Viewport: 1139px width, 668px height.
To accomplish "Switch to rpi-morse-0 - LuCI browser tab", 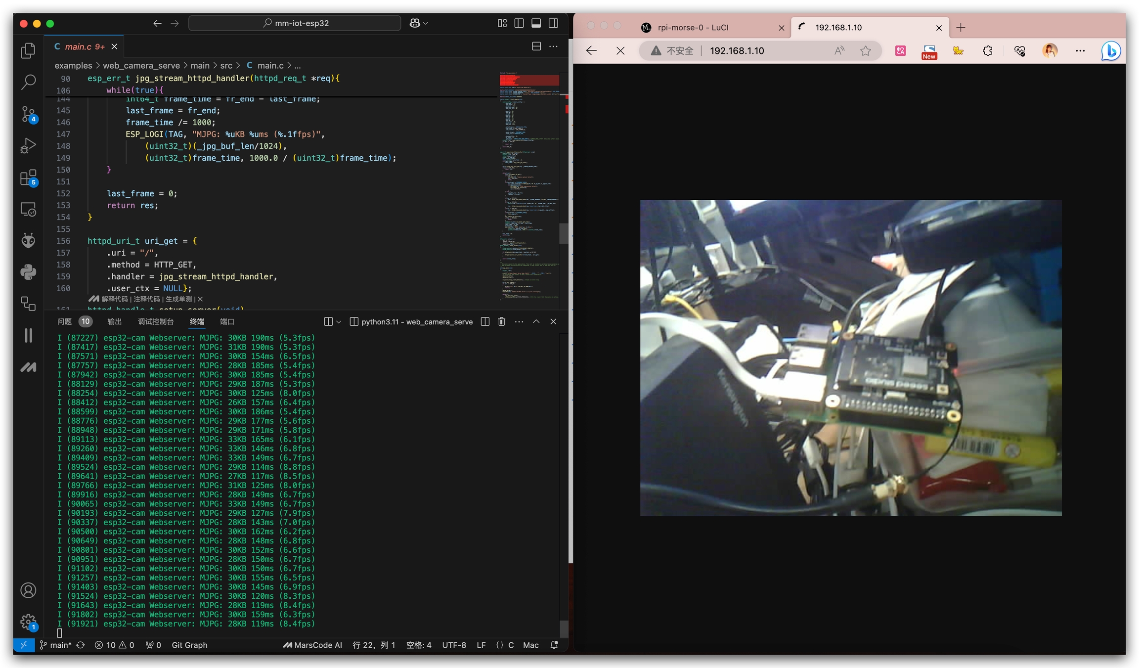I will (x=692, y=28).
